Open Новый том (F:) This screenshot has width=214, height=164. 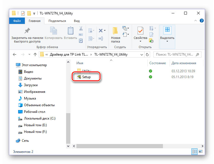(x=32, y=132)
